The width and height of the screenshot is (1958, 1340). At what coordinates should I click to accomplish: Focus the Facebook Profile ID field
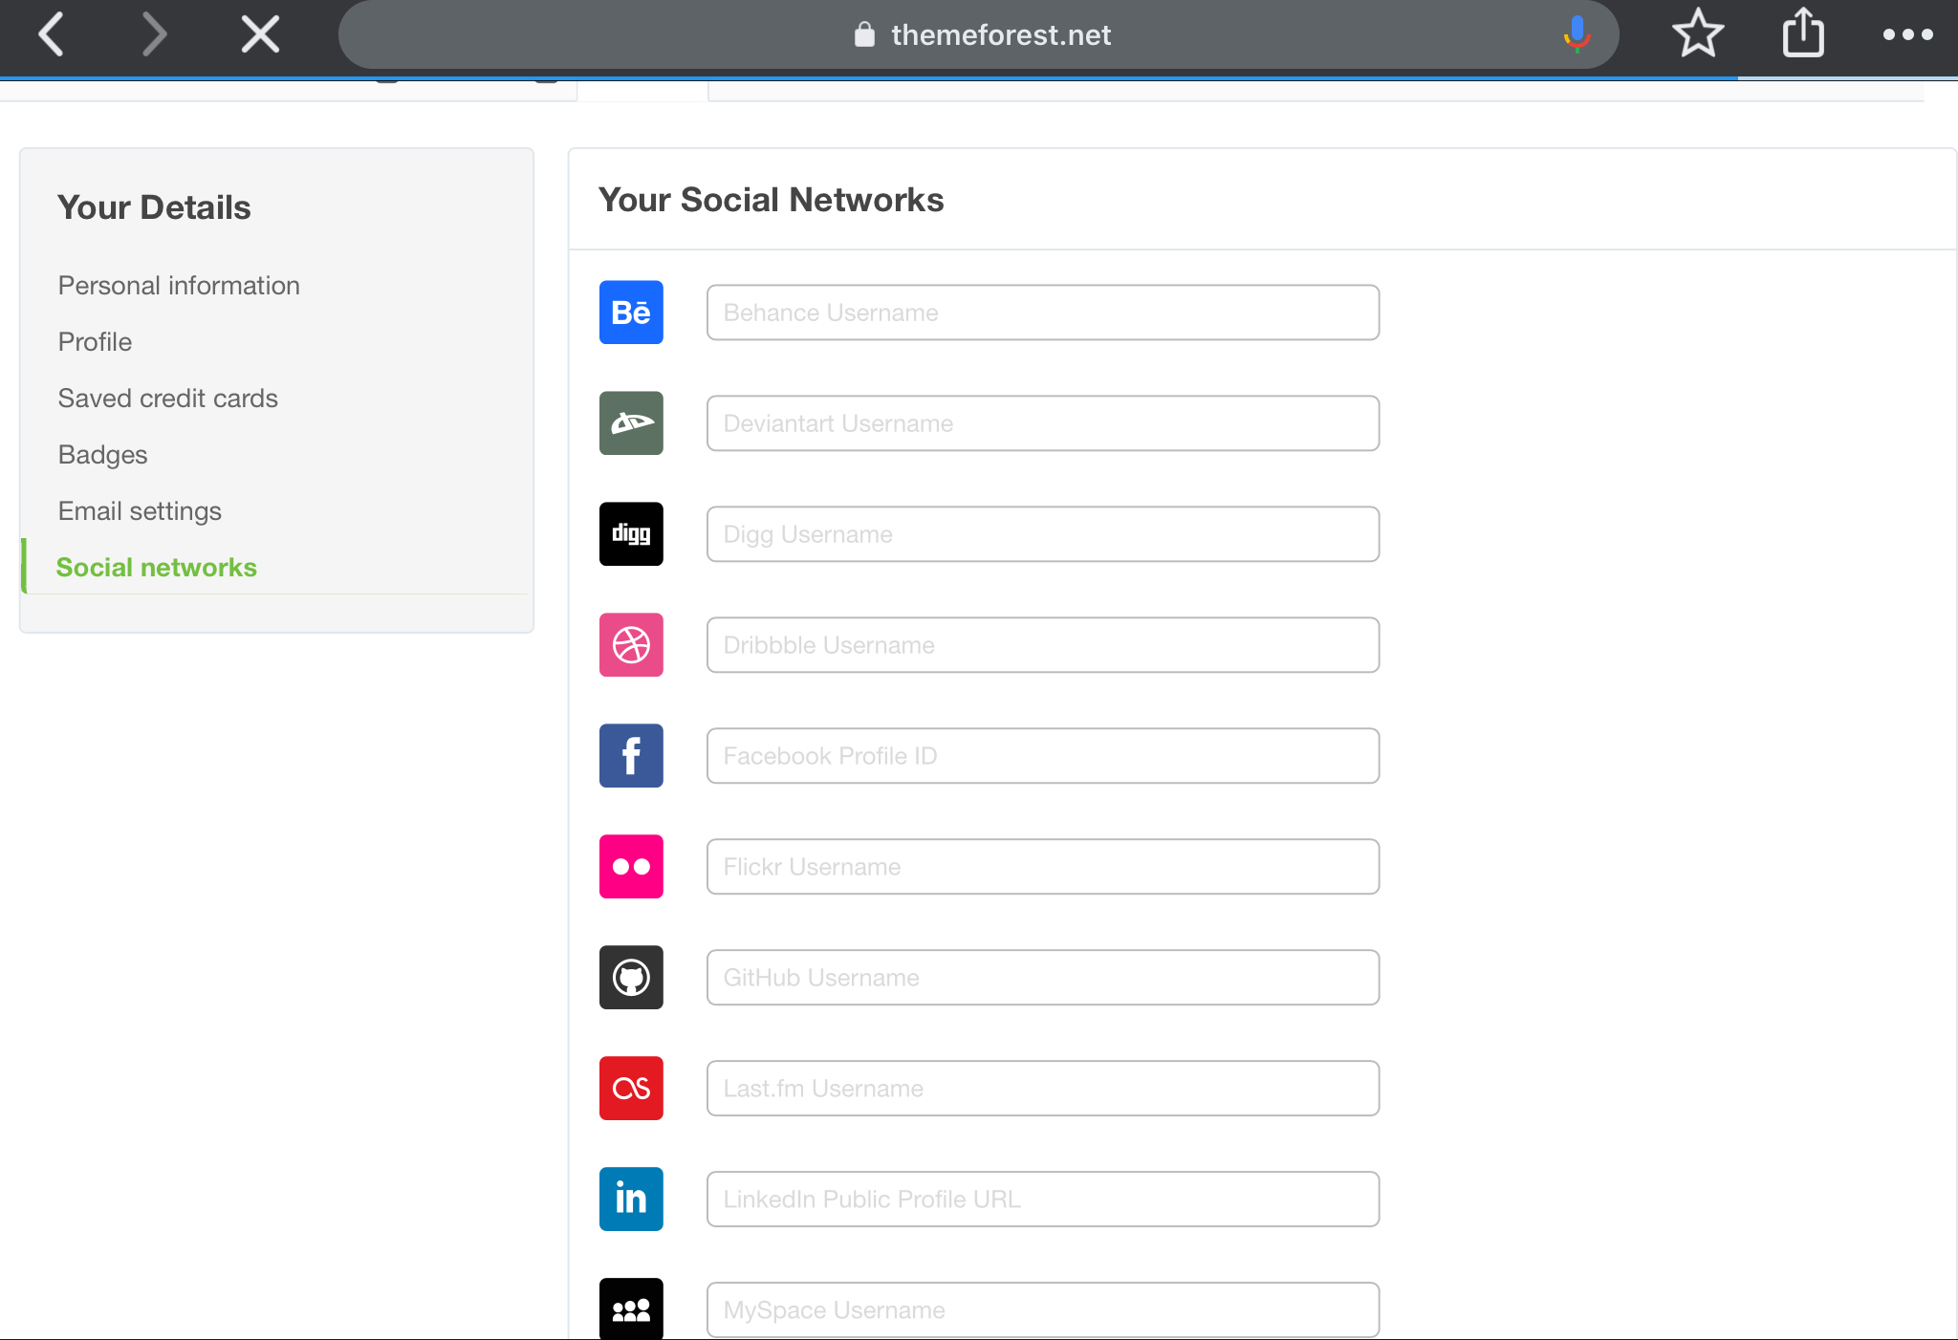[x=1043, y=756]
